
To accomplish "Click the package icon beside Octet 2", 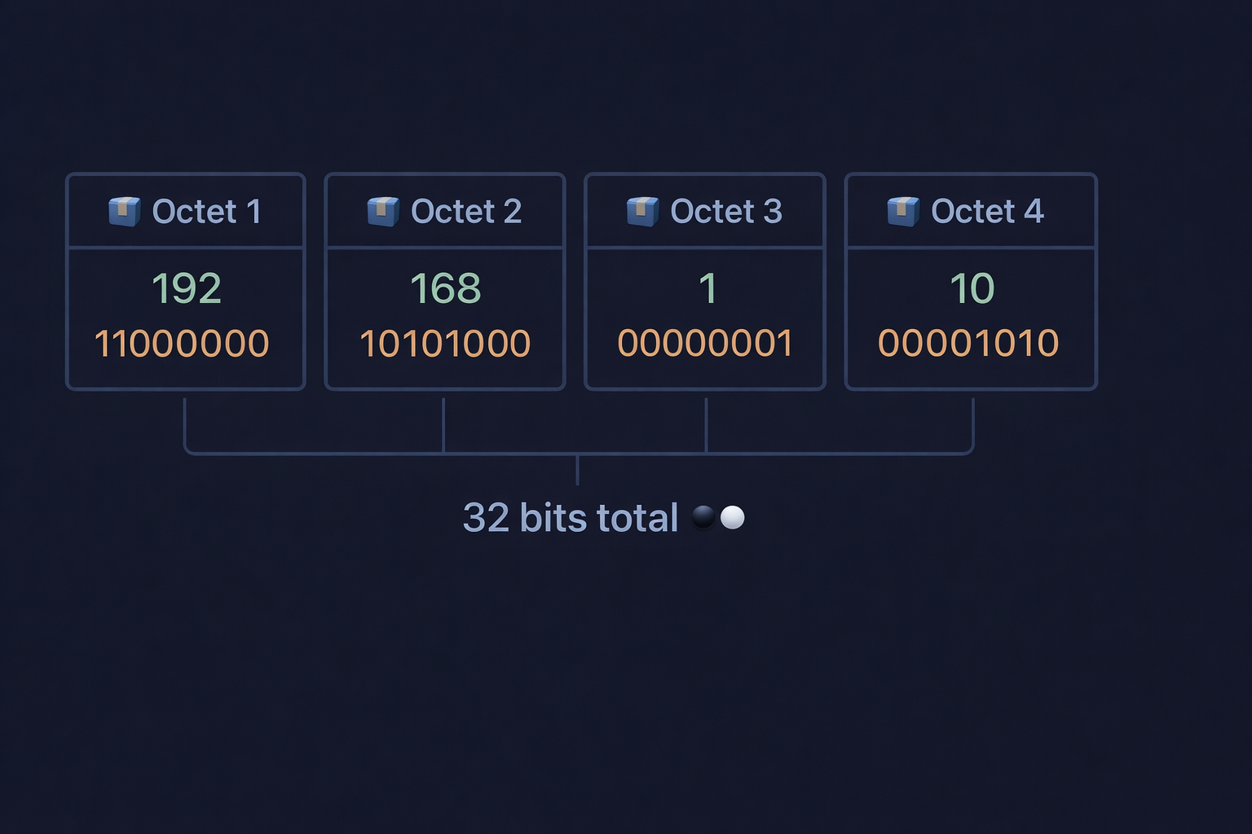I will tap(383, 212).
